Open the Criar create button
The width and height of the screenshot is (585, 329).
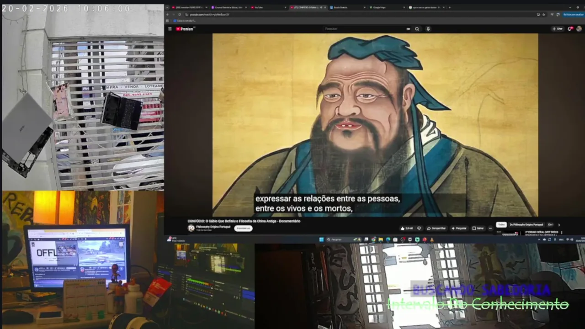tap(557, 29)
